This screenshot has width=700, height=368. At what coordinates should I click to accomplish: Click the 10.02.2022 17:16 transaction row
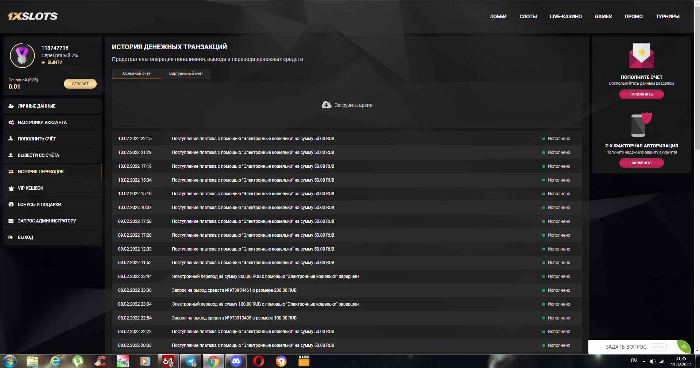347,166
